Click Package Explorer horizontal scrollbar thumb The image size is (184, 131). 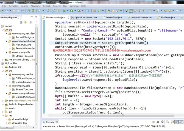tap(7, 127)
